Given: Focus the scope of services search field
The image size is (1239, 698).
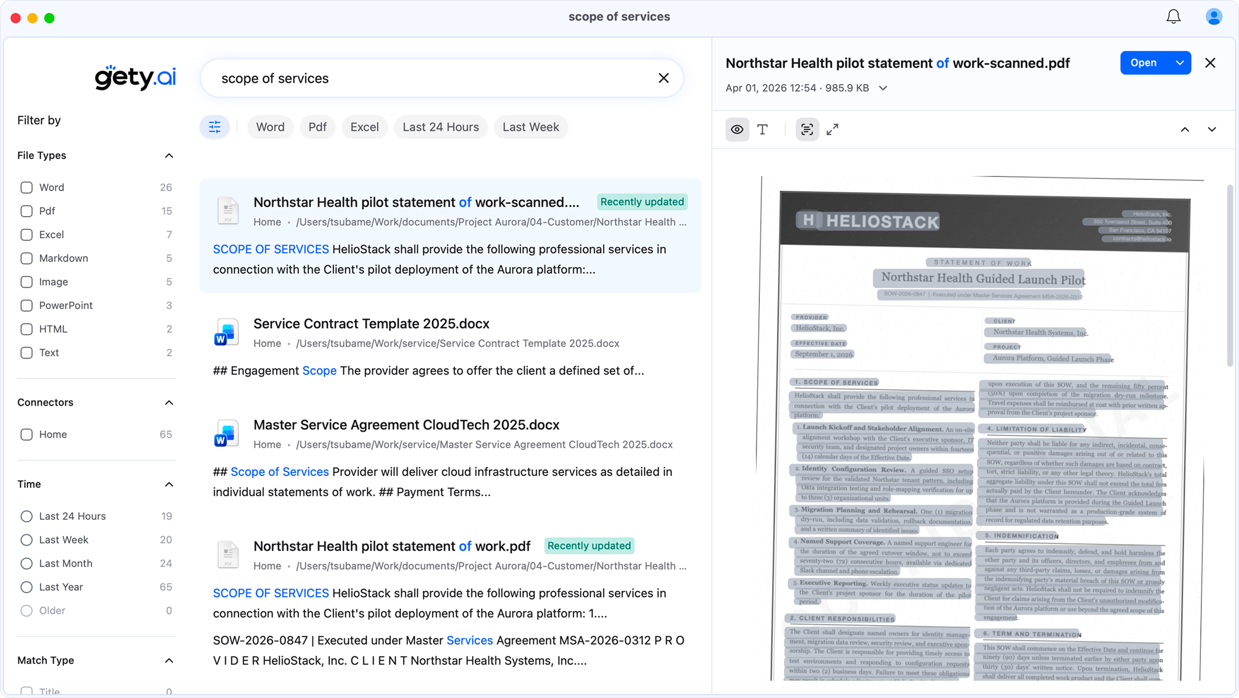Looking at the screenshot, I should click(442, 78).
